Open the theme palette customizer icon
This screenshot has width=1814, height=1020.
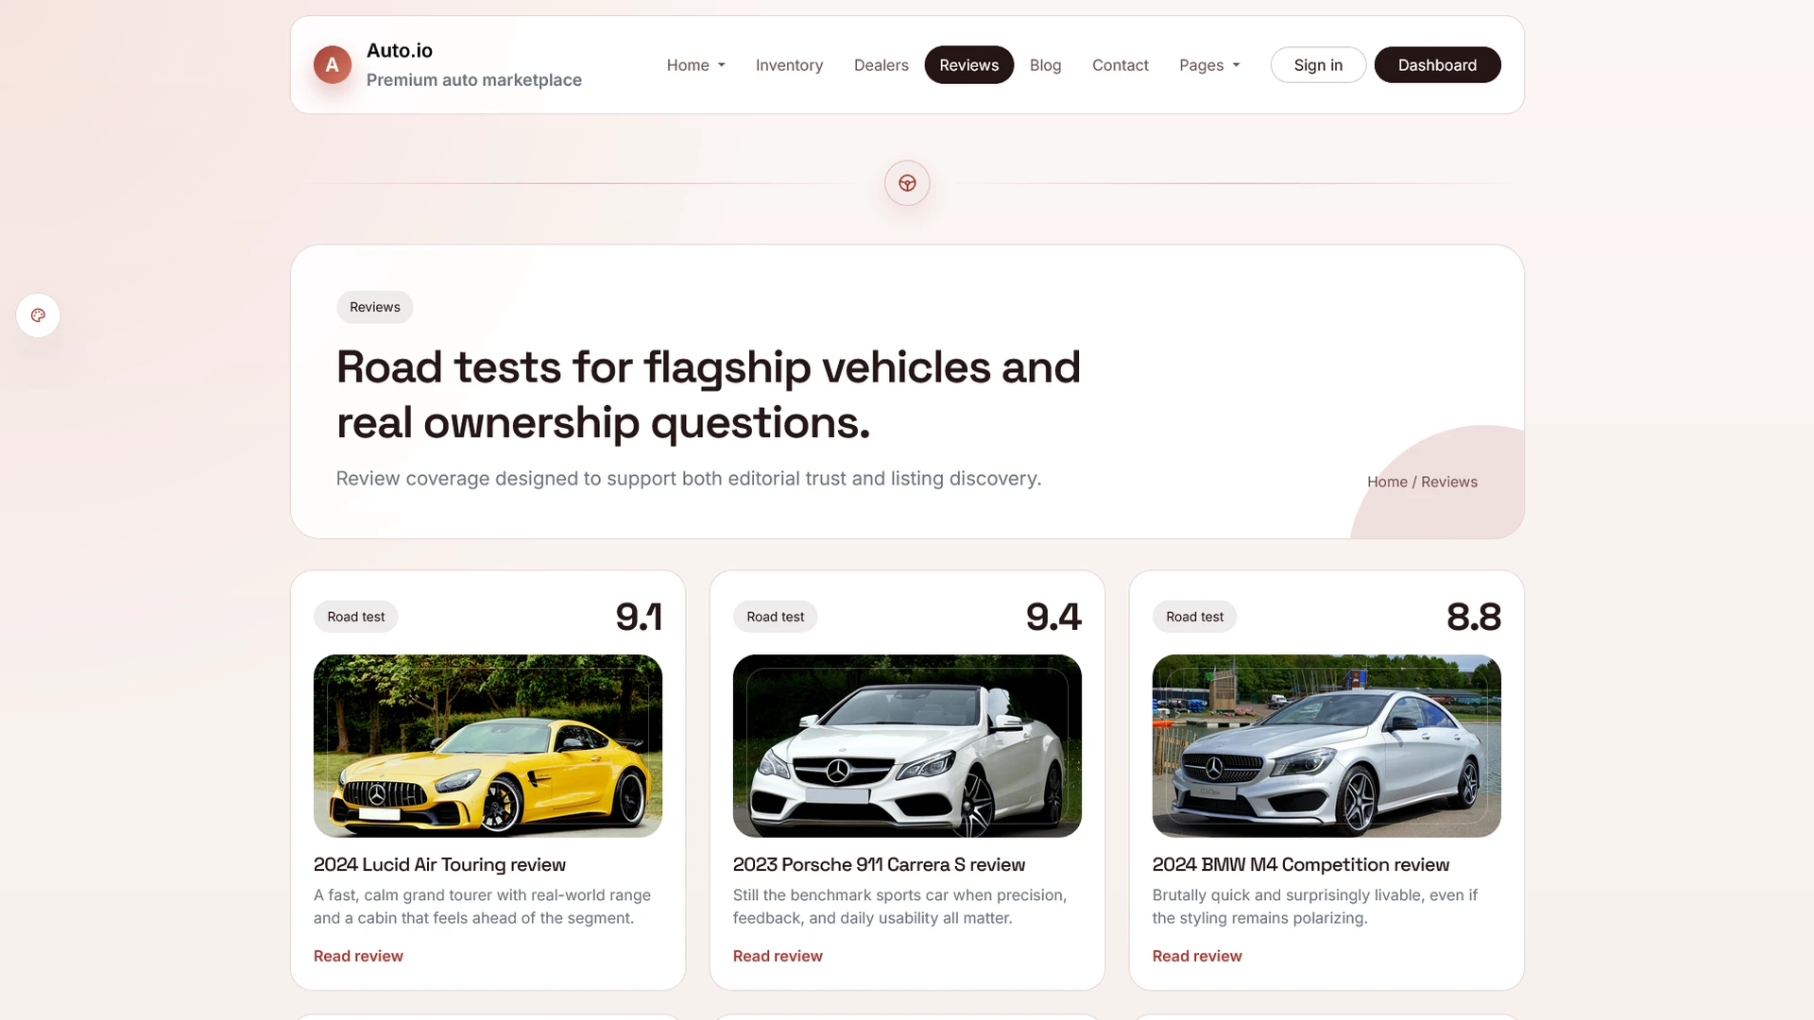pyautogui.click(x=38, y=315)
